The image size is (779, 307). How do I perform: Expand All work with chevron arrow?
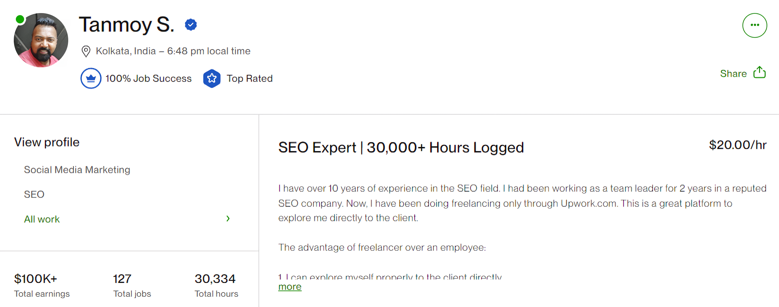coord(228,219)
